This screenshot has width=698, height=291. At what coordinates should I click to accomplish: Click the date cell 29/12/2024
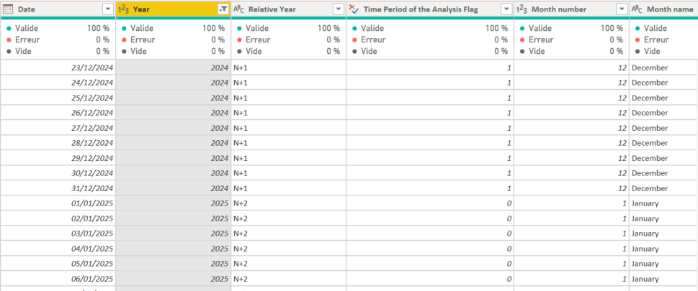pos(58,158)
